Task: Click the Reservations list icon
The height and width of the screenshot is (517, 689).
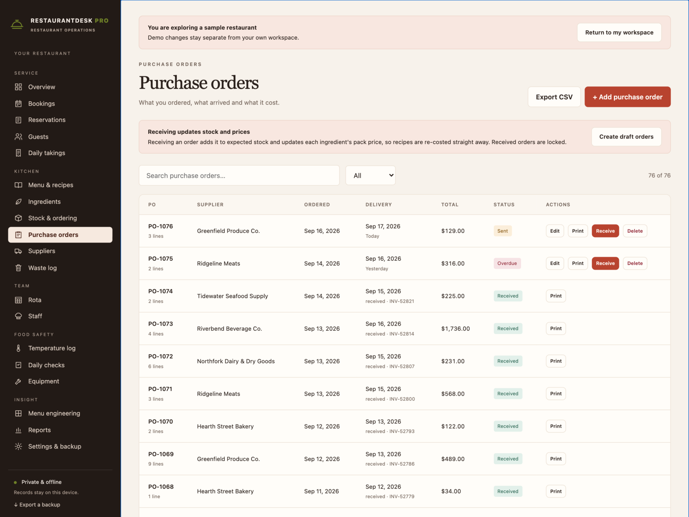Action: (18, 120)
